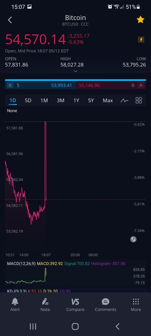The image size is (151, 336).
Task: Open the None overlay indicator selector
Action: coord(12,111)
